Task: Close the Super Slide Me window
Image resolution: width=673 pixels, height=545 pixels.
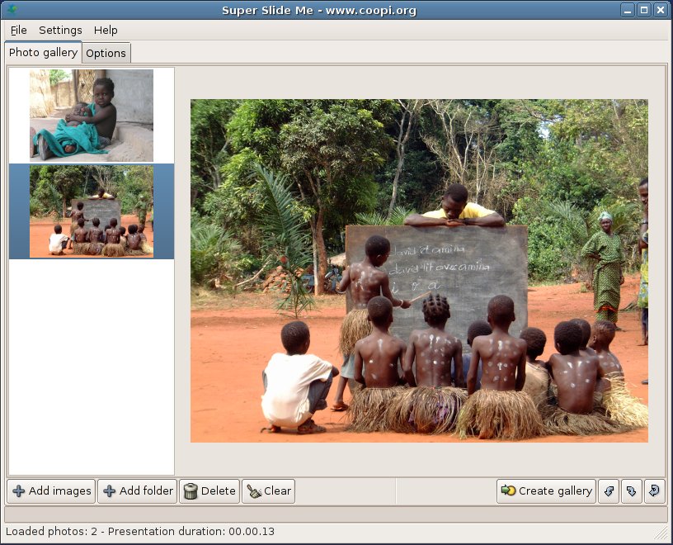Action: [x=661, y=10]
